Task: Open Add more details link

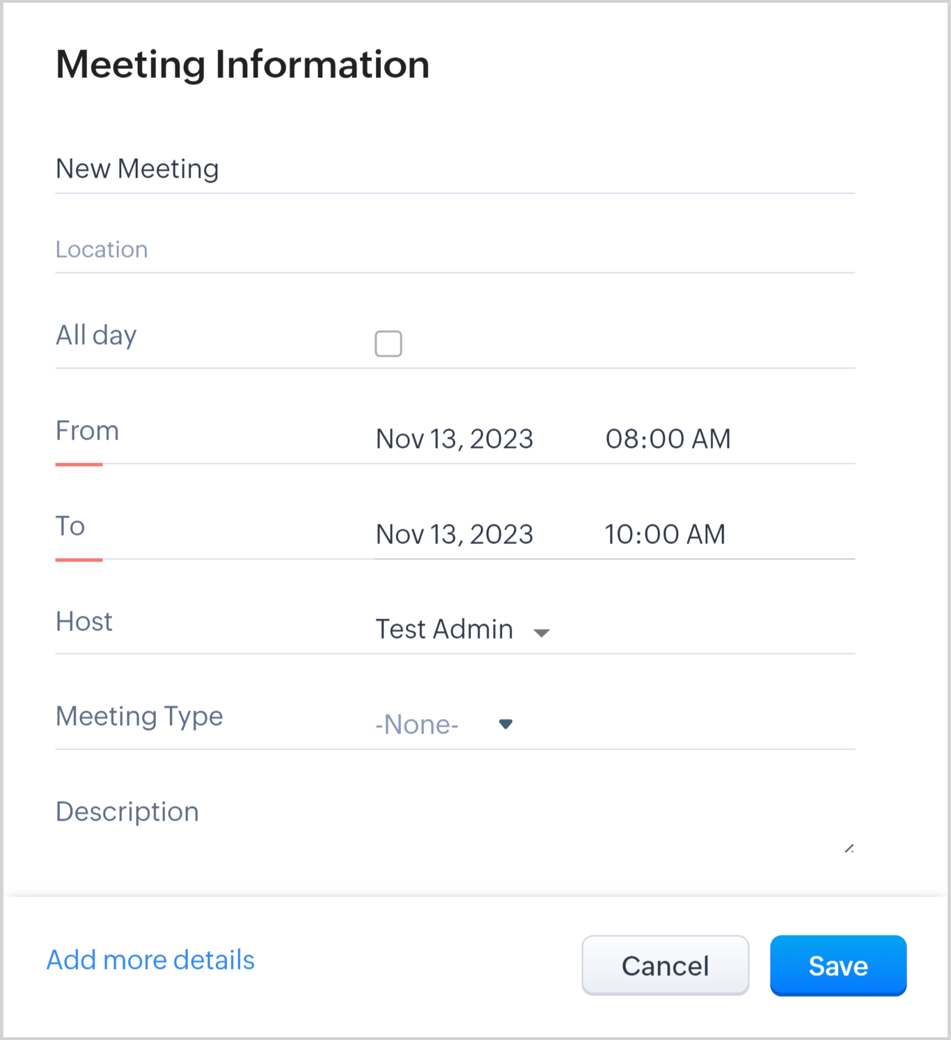Action: tap(150, 960)
